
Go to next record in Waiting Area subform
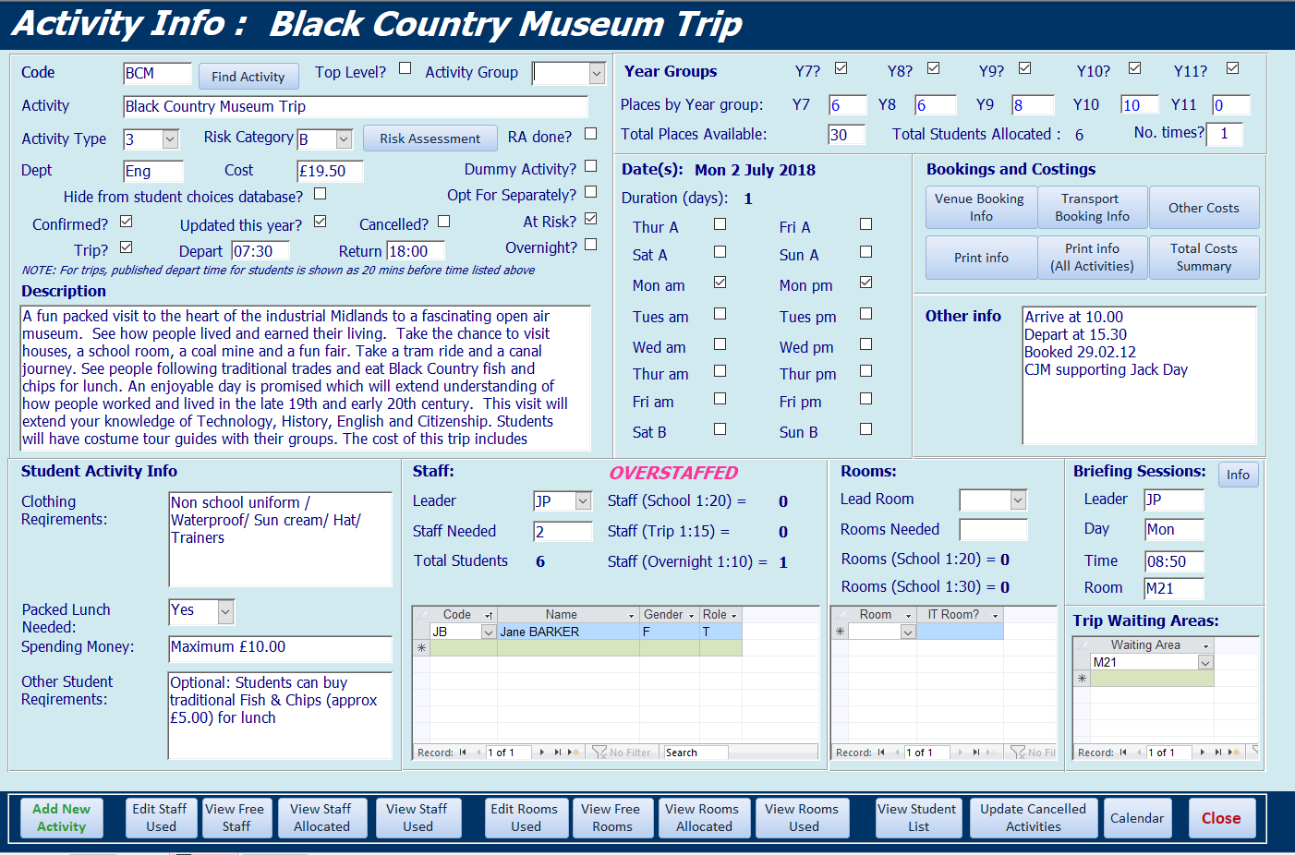pyautogui.click(x=1203, y=753)
